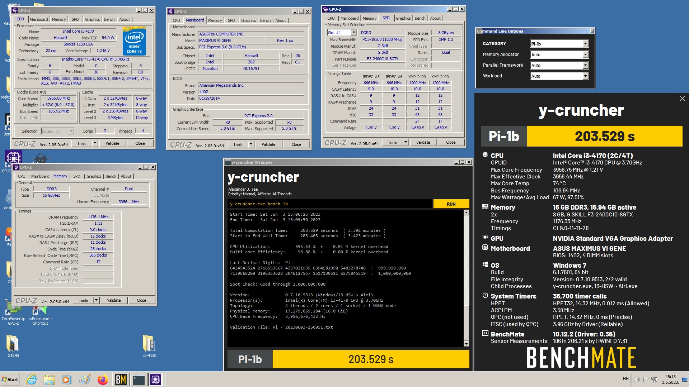
Task: Click Tools button in Memory window
Action: click(83, 300)
